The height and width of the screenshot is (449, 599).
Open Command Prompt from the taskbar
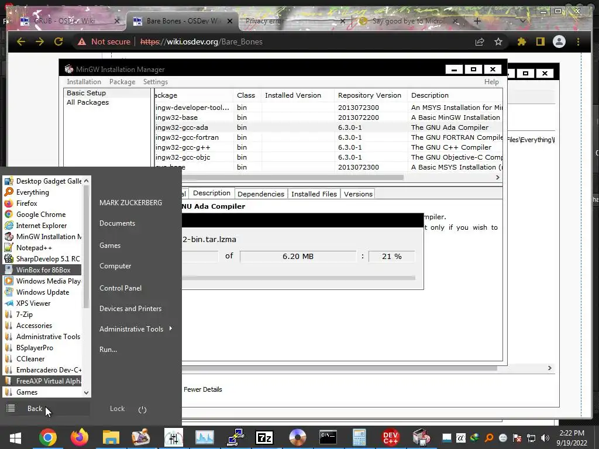point(328,437)
